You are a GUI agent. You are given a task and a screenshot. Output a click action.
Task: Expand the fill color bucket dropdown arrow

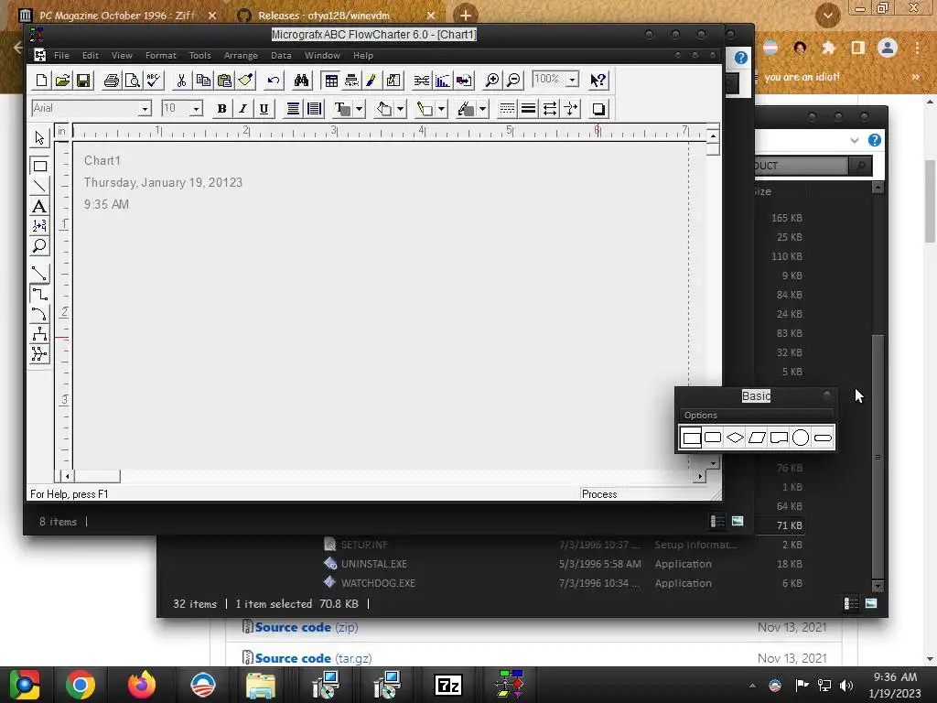pos(401,109)
